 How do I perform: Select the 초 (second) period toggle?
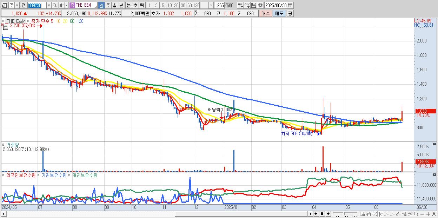(135, 5)
